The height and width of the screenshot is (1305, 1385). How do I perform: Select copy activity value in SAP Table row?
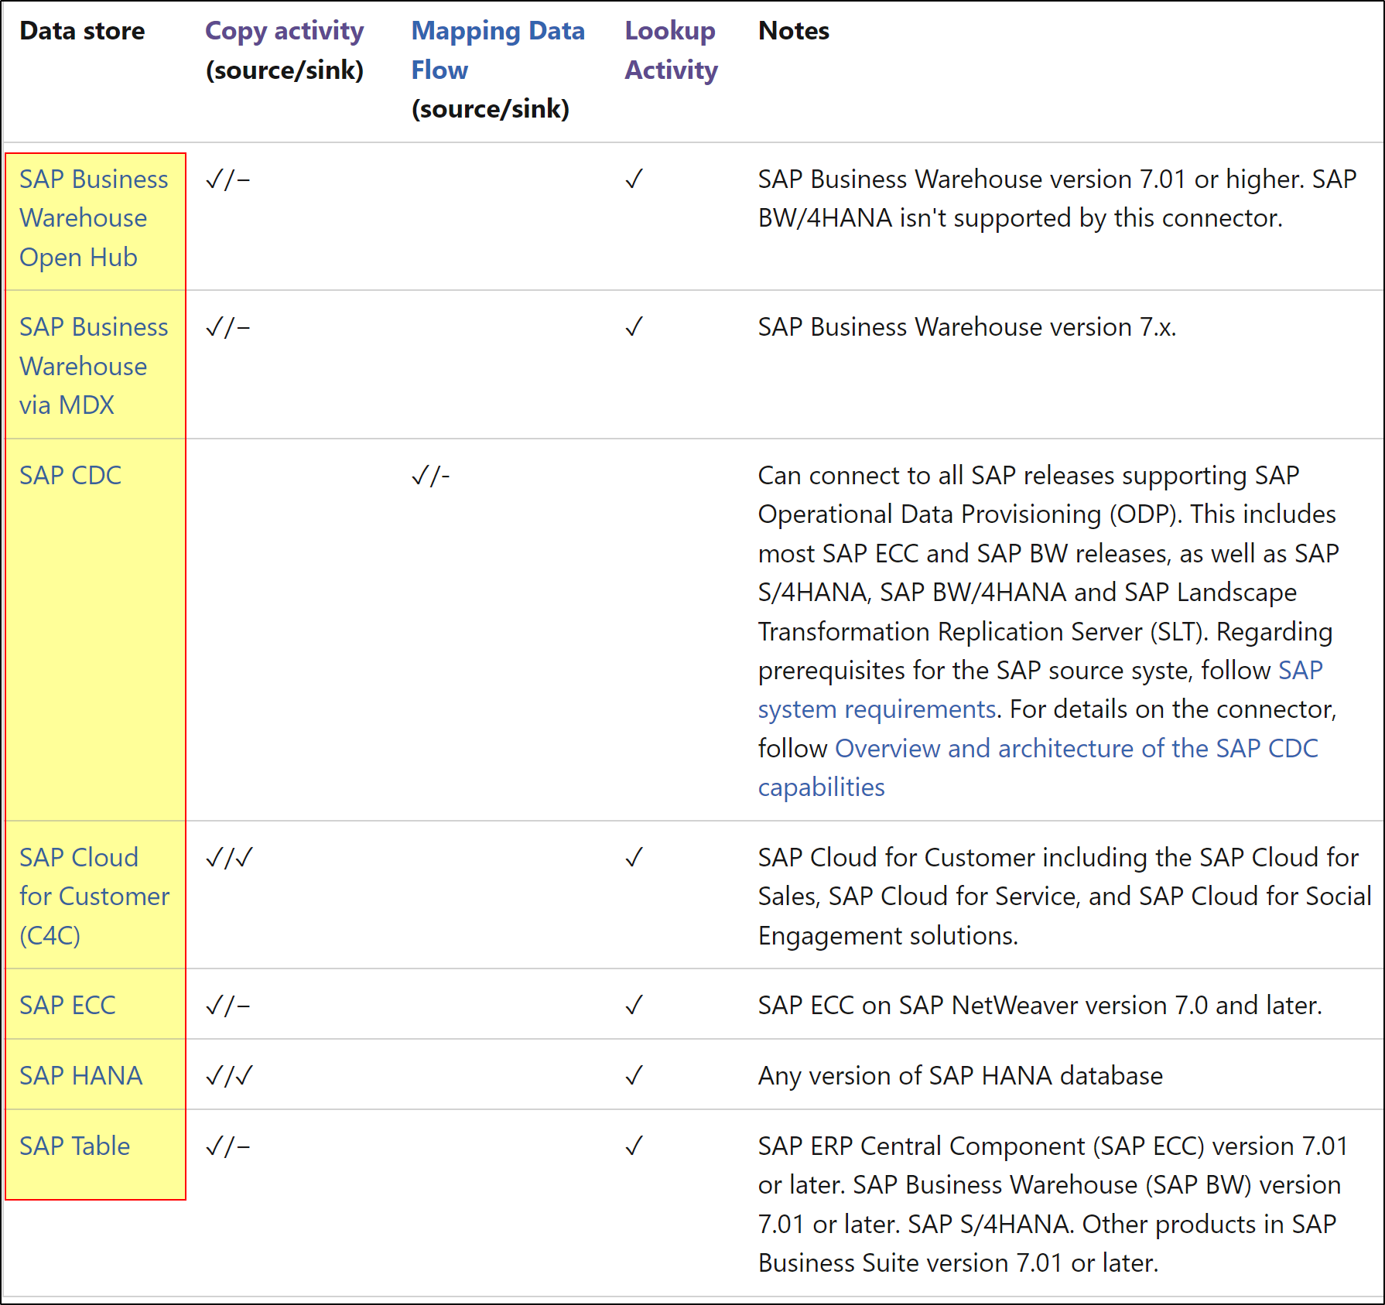point(227,1146)
